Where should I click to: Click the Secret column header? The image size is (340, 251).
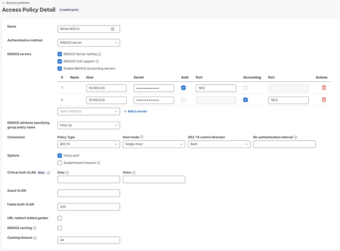[138, 77]
